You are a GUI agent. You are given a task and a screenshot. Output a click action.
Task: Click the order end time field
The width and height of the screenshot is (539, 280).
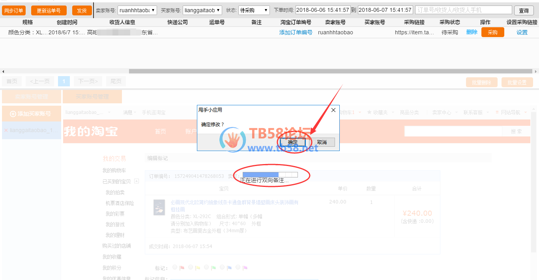pos(385,10)
